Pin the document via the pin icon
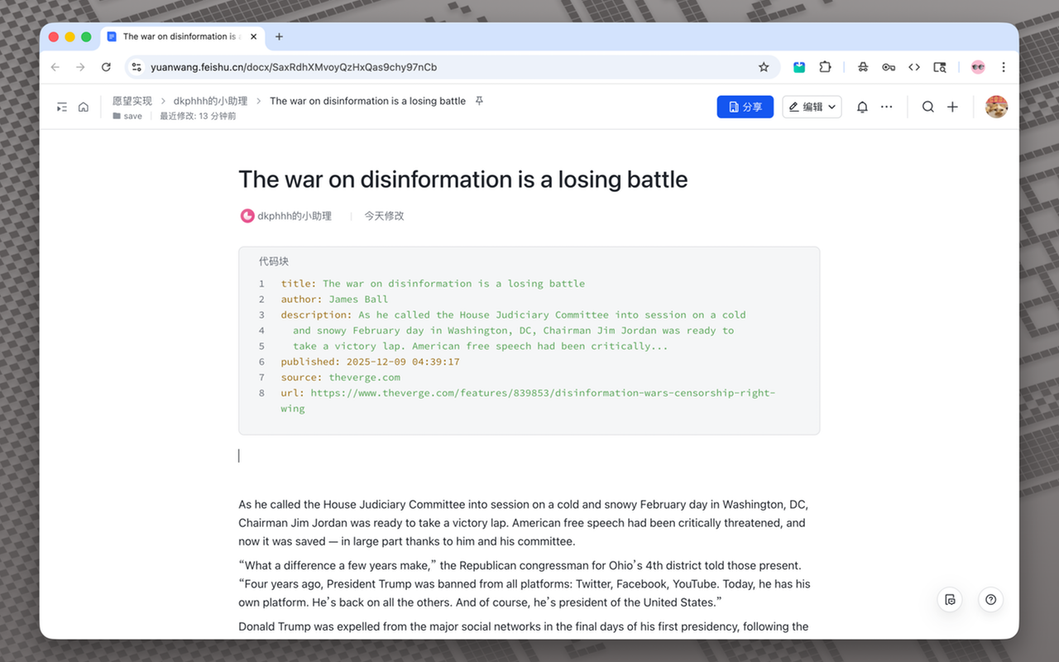 click(479, 101)
